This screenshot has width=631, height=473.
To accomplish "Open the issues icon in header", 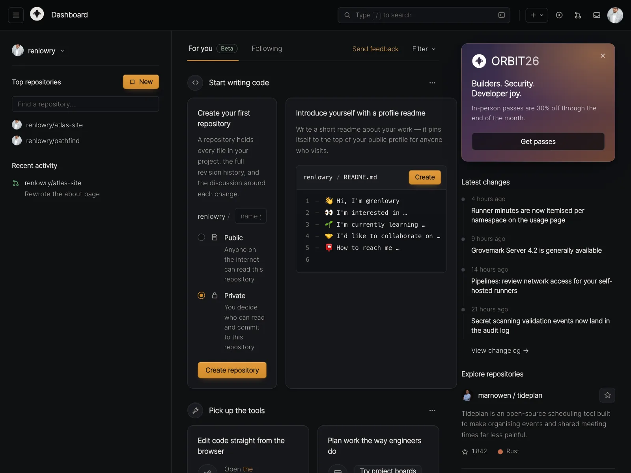I will coord(559,15).
